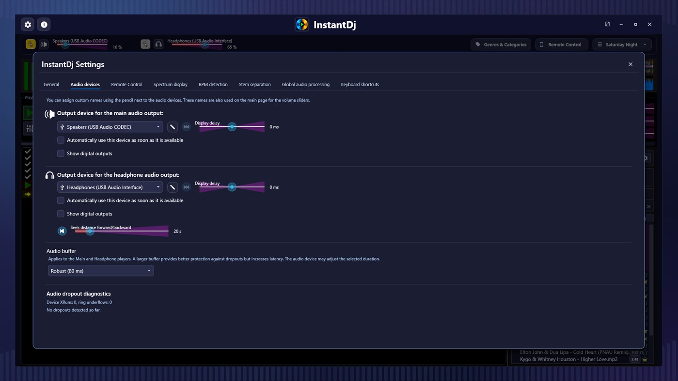
Task: Expand the Robust (80 ms) audio buffer dropdown
Action: [101, 271]
